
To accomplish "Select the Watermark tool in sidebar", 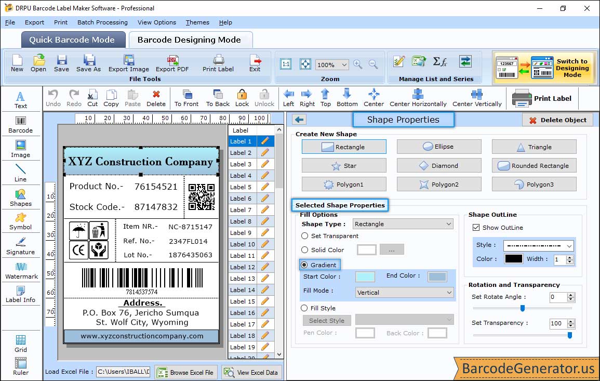I will (21, 271).
